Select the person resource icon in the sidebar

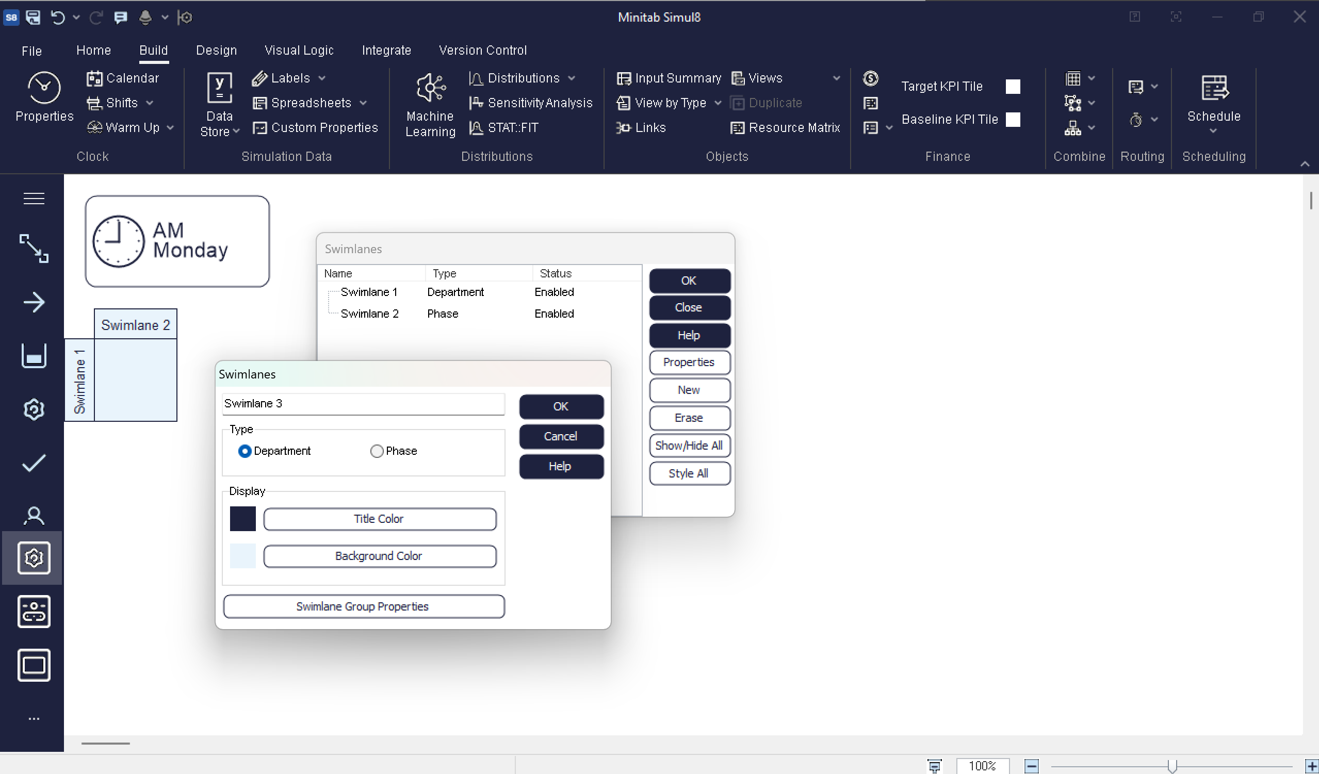[34, 516]
